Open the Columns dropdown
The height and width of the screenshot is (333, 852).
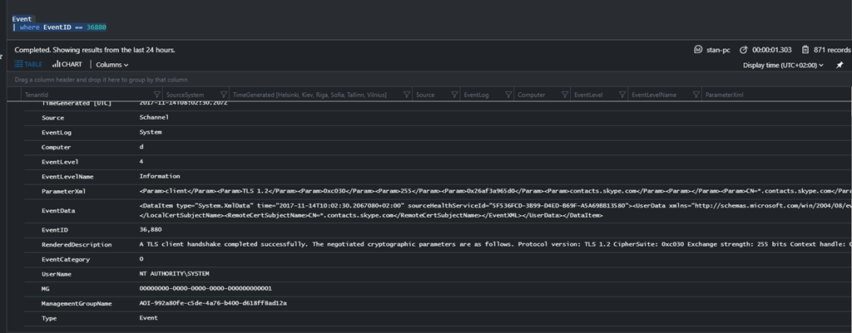tap(111, 65)
